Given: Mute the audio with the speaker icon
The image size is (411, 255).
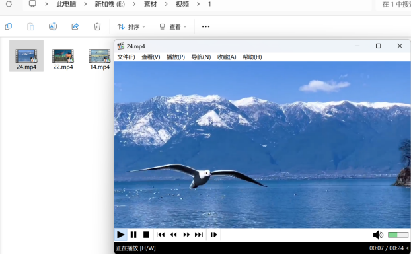Looking at the screenshot, I should click(x=378, y=235).
